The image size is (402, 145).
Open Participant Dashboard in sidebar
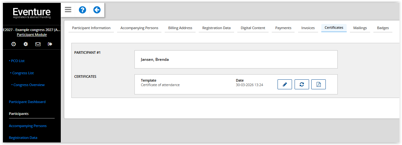pos(27,102)
